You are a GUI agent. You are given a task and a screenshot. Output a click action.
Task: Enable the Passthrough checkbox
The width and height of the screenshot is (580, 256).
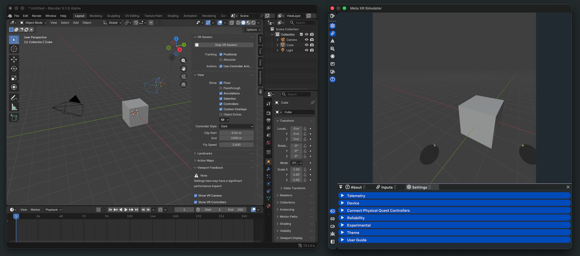(x=221, y=88)
